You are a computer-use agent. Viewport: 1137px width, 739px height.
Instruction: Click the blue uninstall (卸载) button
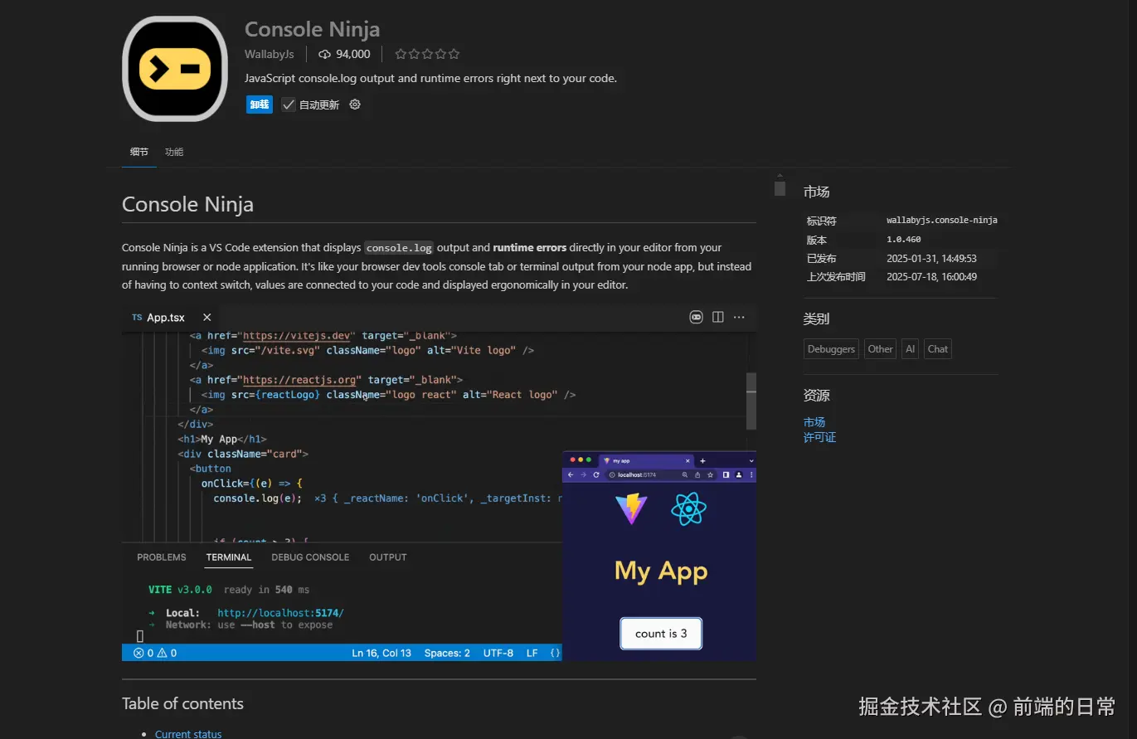coord(260,105)
